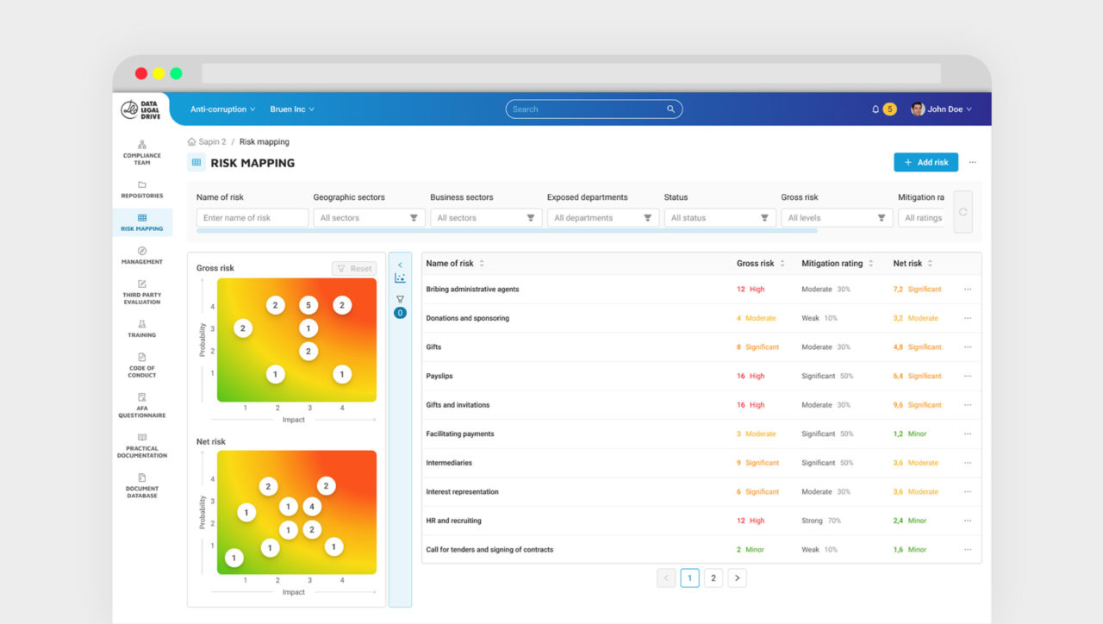
Task: Click the Strong 70% mitigation rating
Action: 821,521
